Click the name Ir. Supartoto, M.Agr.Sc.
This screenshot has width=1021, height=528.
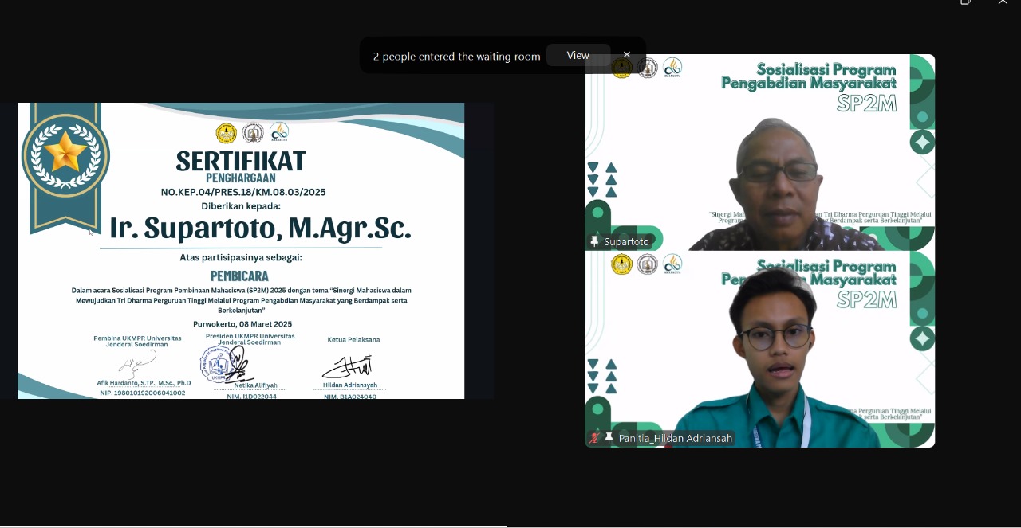click(260, 228)
